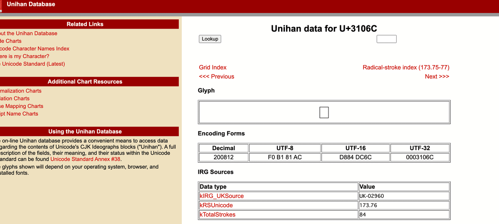
Task: Open The Unicode Standard (Latest) link
Action: pos(32,64)
